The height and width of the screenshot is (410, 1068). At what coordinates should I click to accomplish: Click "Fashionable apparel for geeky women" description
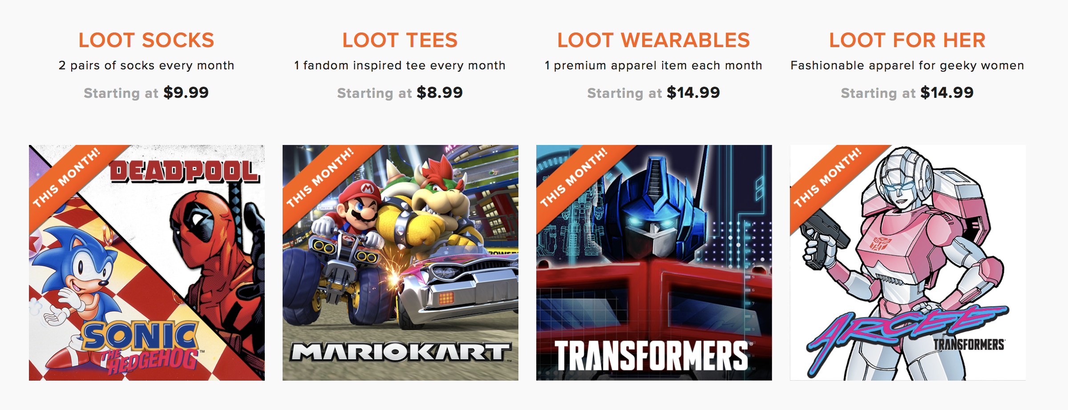tap(907, 66)
